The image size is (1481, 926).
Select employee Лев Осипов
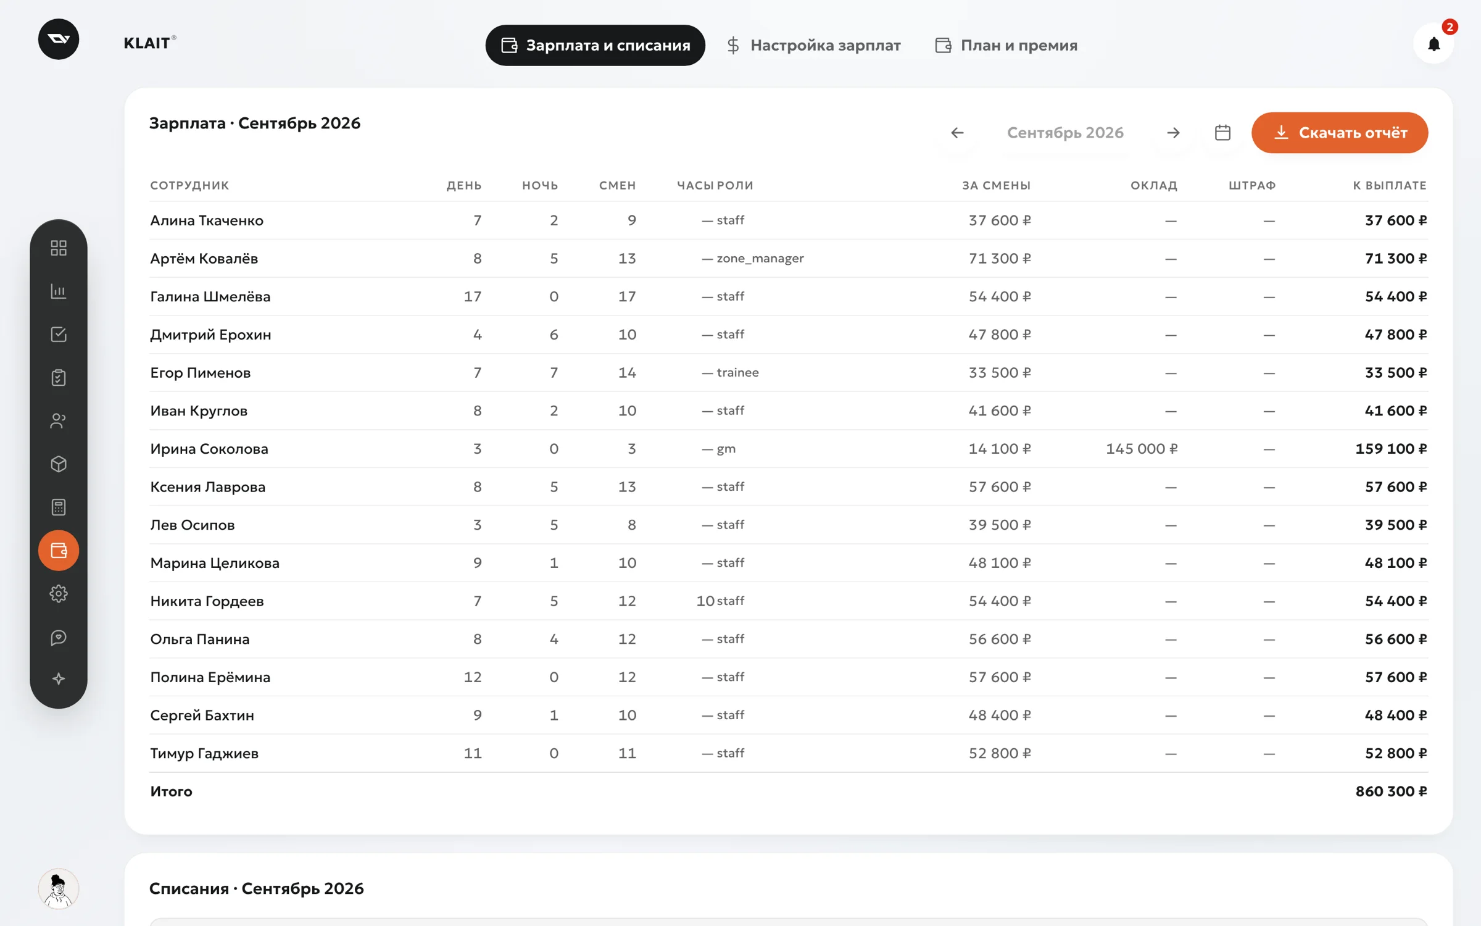pyautogui.click(x=193, y=525)
